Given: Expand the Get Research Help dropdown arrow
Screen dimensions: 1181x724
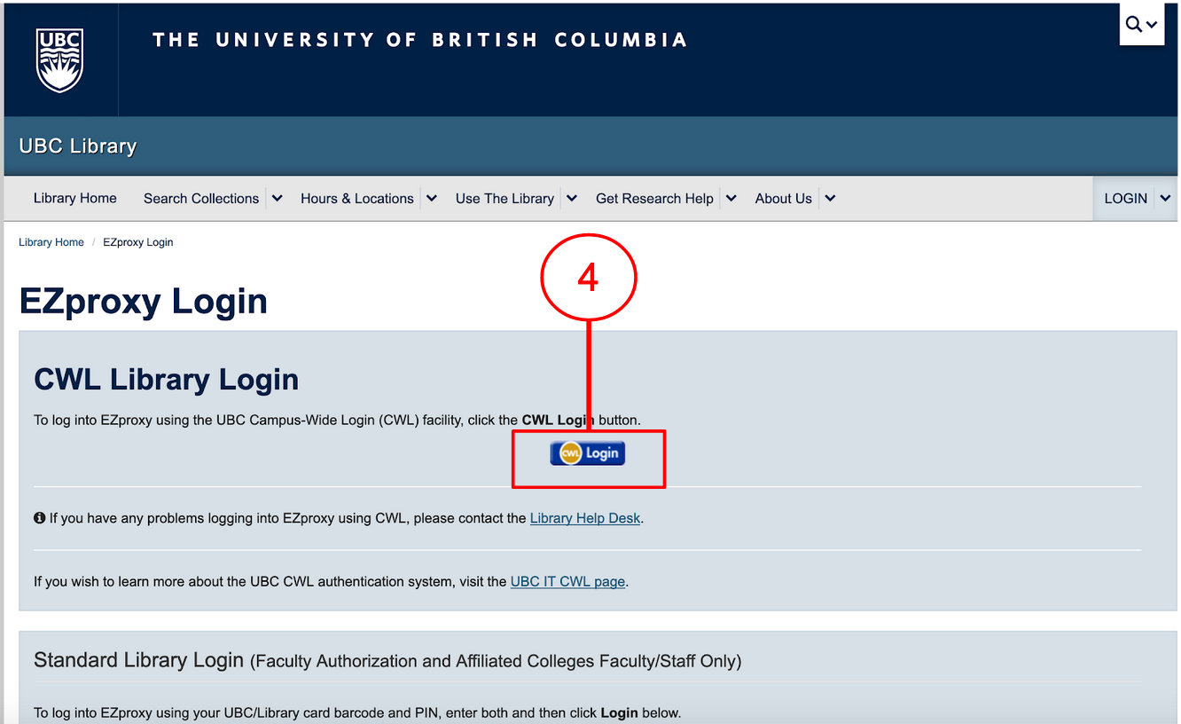Looking at the screenshot, I should [731, 199].
